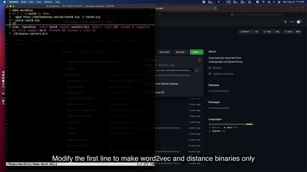Open Spotlight search icon in menu bar
Viewport: 307px width, 172px height.
[x=274, y=2]
